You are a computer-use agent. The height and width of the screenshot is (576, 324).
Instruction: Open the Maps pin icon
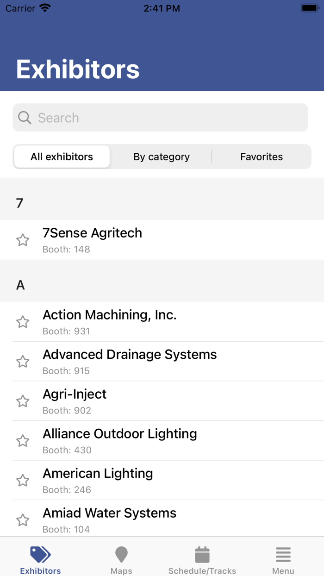point(121,554)
